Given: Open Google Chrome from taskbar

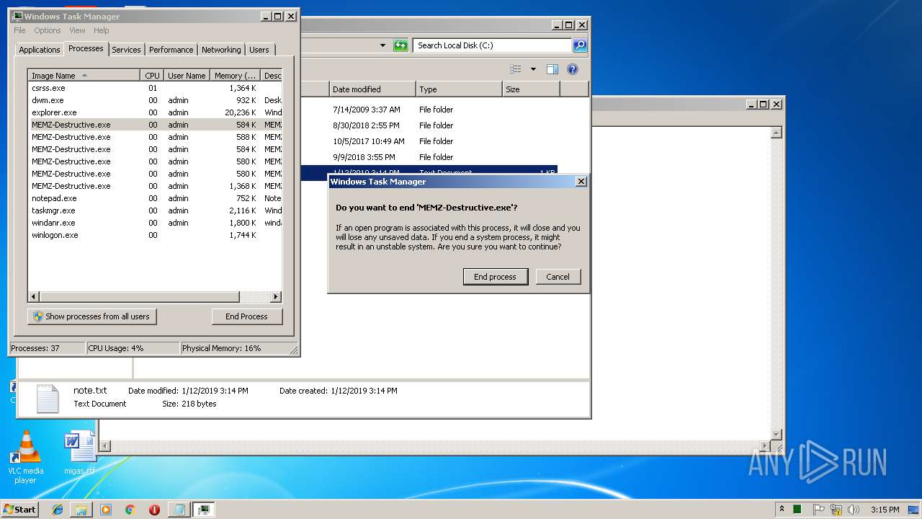Looking at the screenshot, I should pyautogui.click(x=130, y=510).
